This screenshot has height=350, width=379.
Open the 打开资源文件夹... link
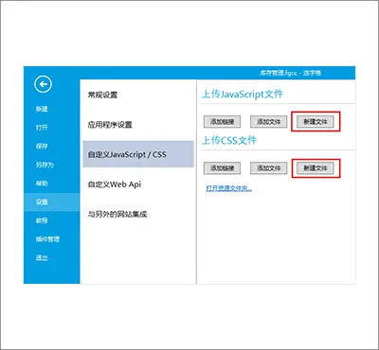coord(229,188)
